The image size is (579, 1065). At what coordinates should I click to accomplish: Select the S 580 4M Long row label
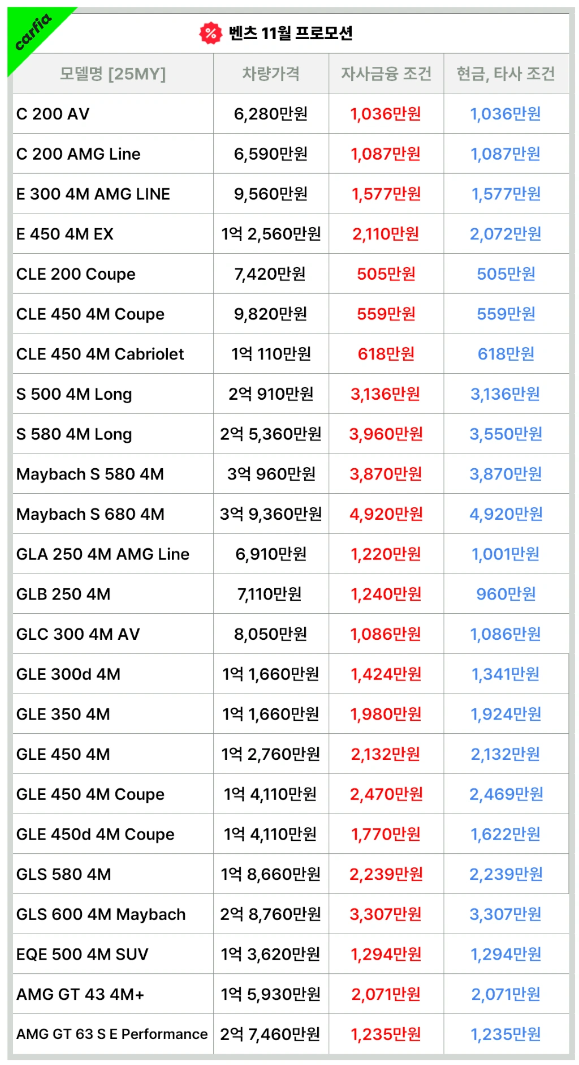point(74,434)
